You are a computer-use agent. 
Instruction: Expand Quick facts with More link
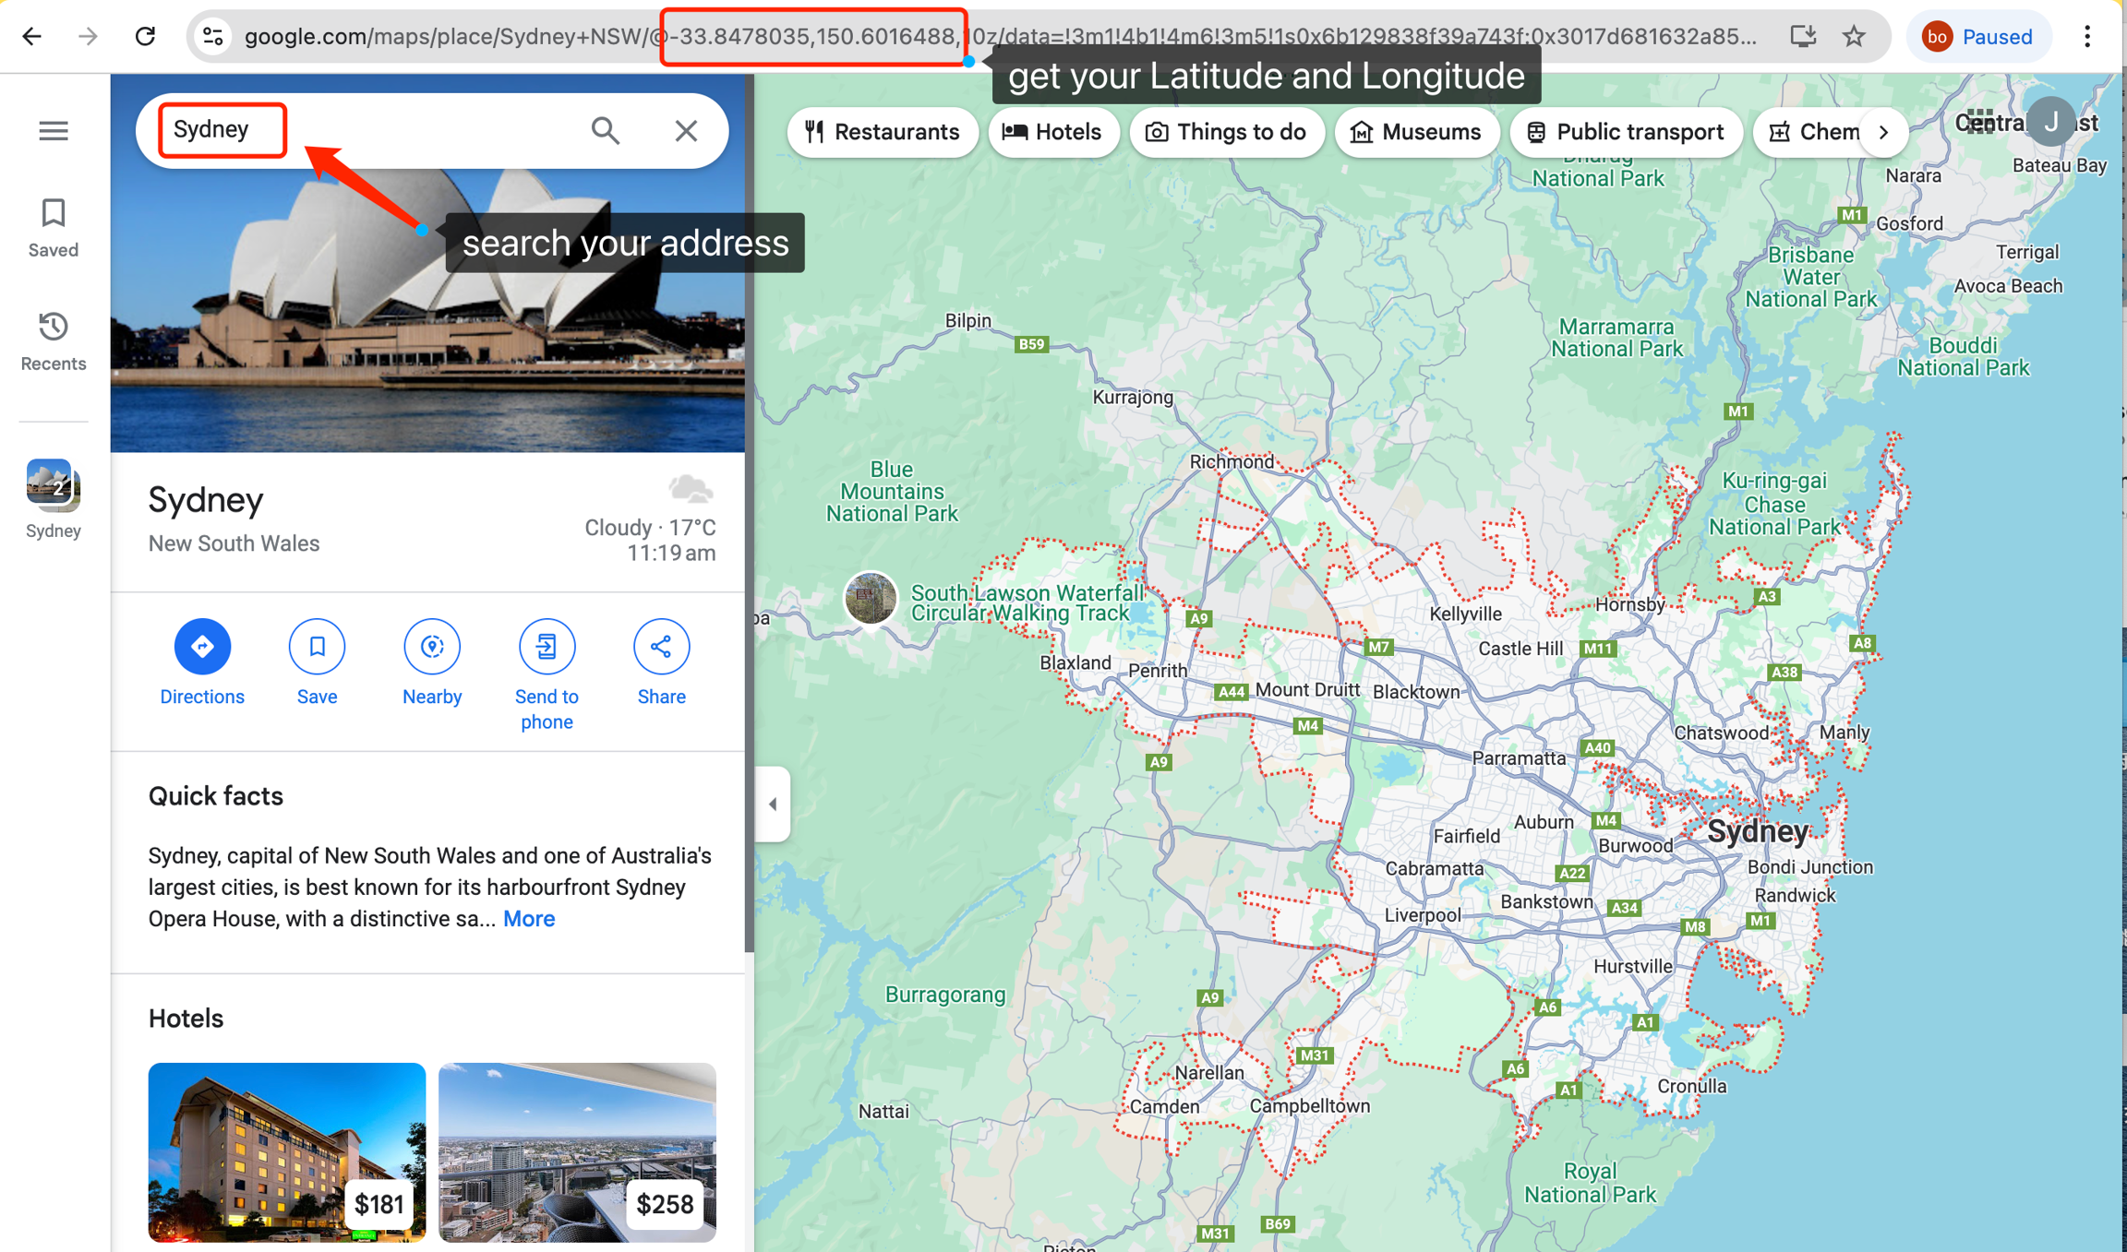pyautogui.click(x=528, y=919)
